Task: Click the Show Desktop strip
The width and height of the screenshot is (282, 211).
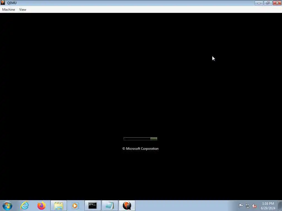Action: pyautogui.click(x=280, y=206)
